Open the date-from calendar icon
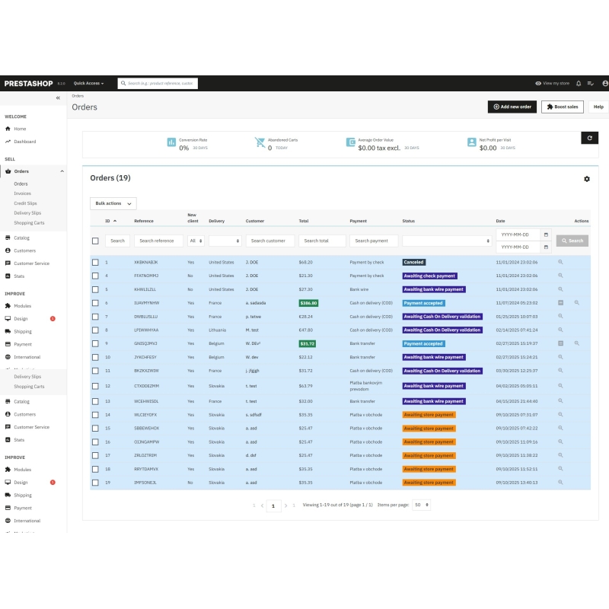 click(546, 234)
